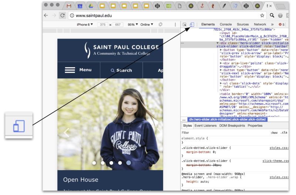Select the 'margin-bottom: 0;' declaration
The height and width of the screenshot is (195, 296).
click(201, 152)
